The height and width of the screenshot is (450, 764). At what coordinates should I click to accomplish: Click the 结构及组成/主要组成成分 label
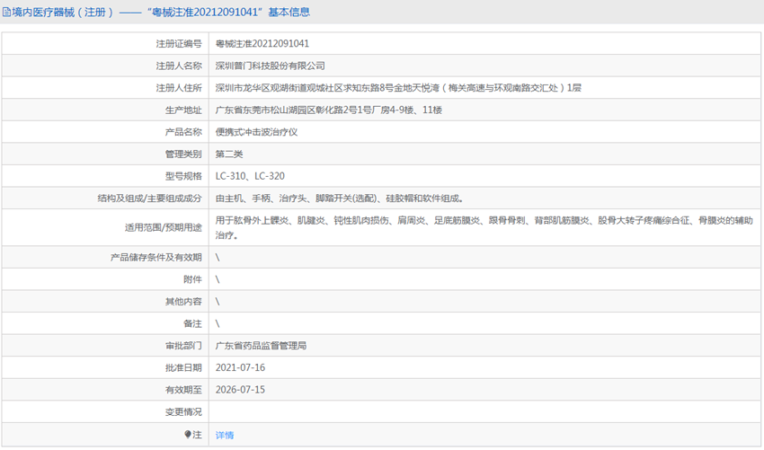pos(149,199)
